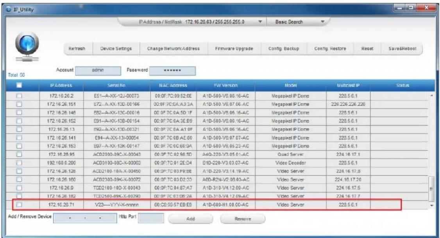
Task: Click the IP_Utility title bar app icon
Action: point(9,9)
